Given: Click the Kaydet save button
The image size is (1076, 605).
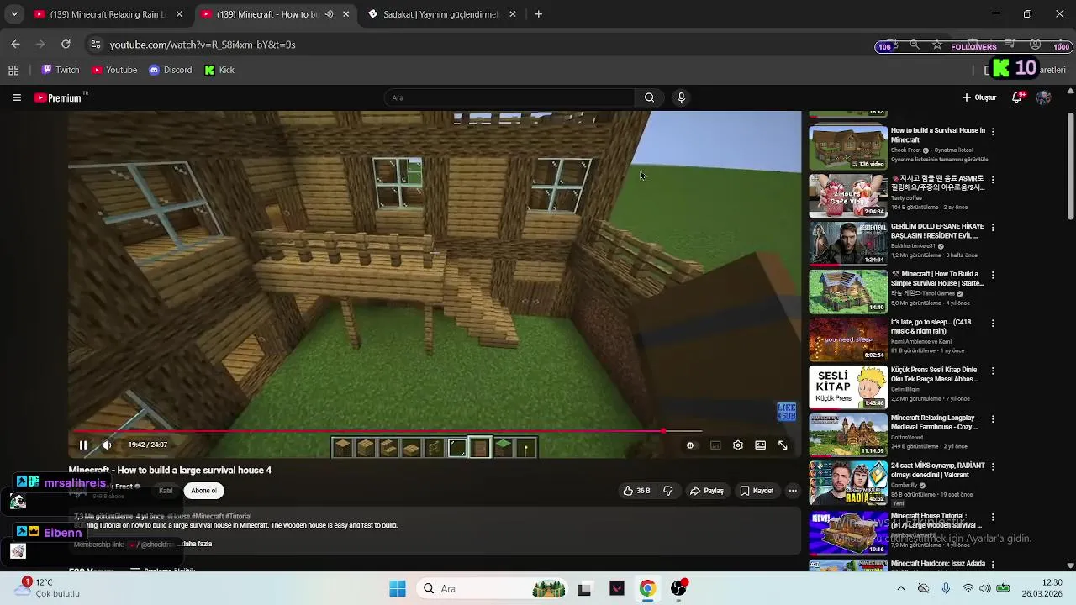Looking at the screenshot, I should pyautogui.click(x=757, y=491).
